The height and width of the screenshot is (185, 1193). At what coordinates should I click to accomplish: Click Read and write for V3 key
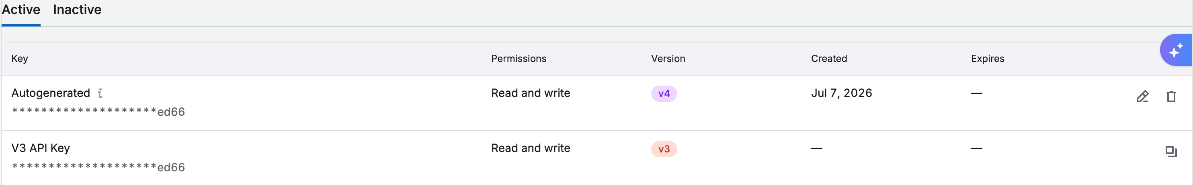[x=530, y=148]
